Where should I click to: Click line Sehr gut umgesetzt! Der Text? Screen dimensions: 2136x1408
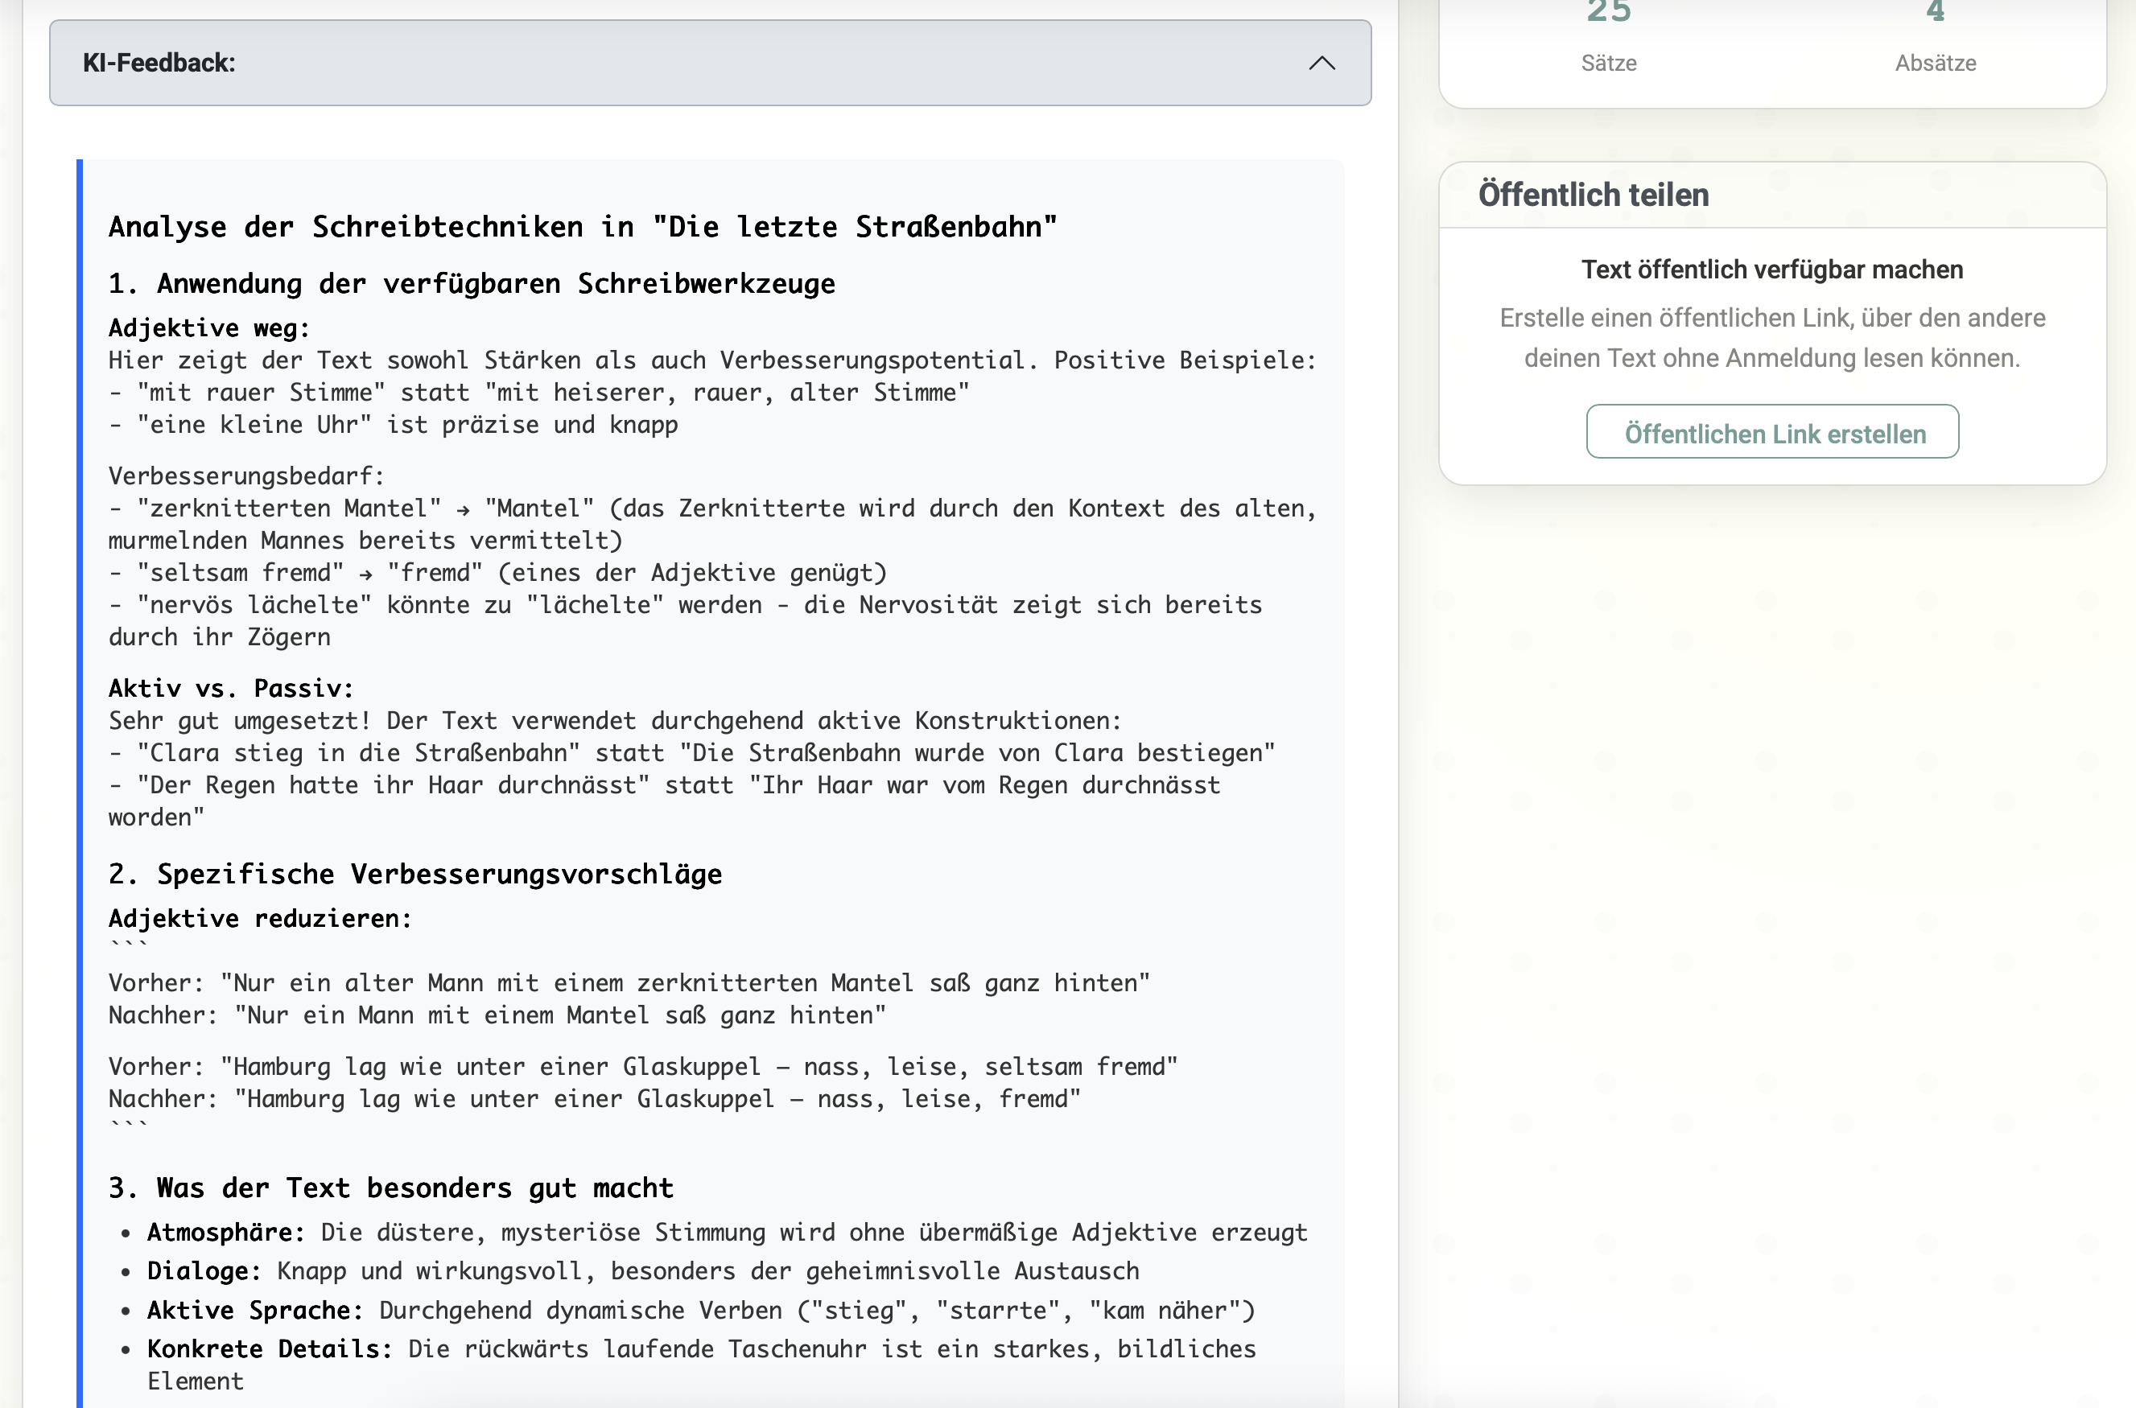pos(616,721)
